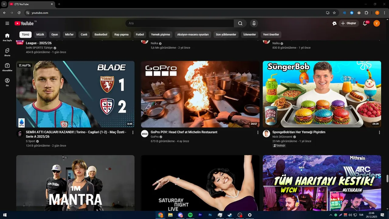
Task: Click the Chrome address bar URL
Action: (40, 13)
